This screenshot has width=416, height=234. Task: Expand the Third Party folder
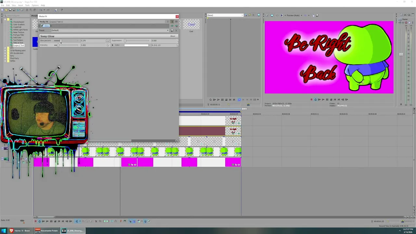coord(5,58)
